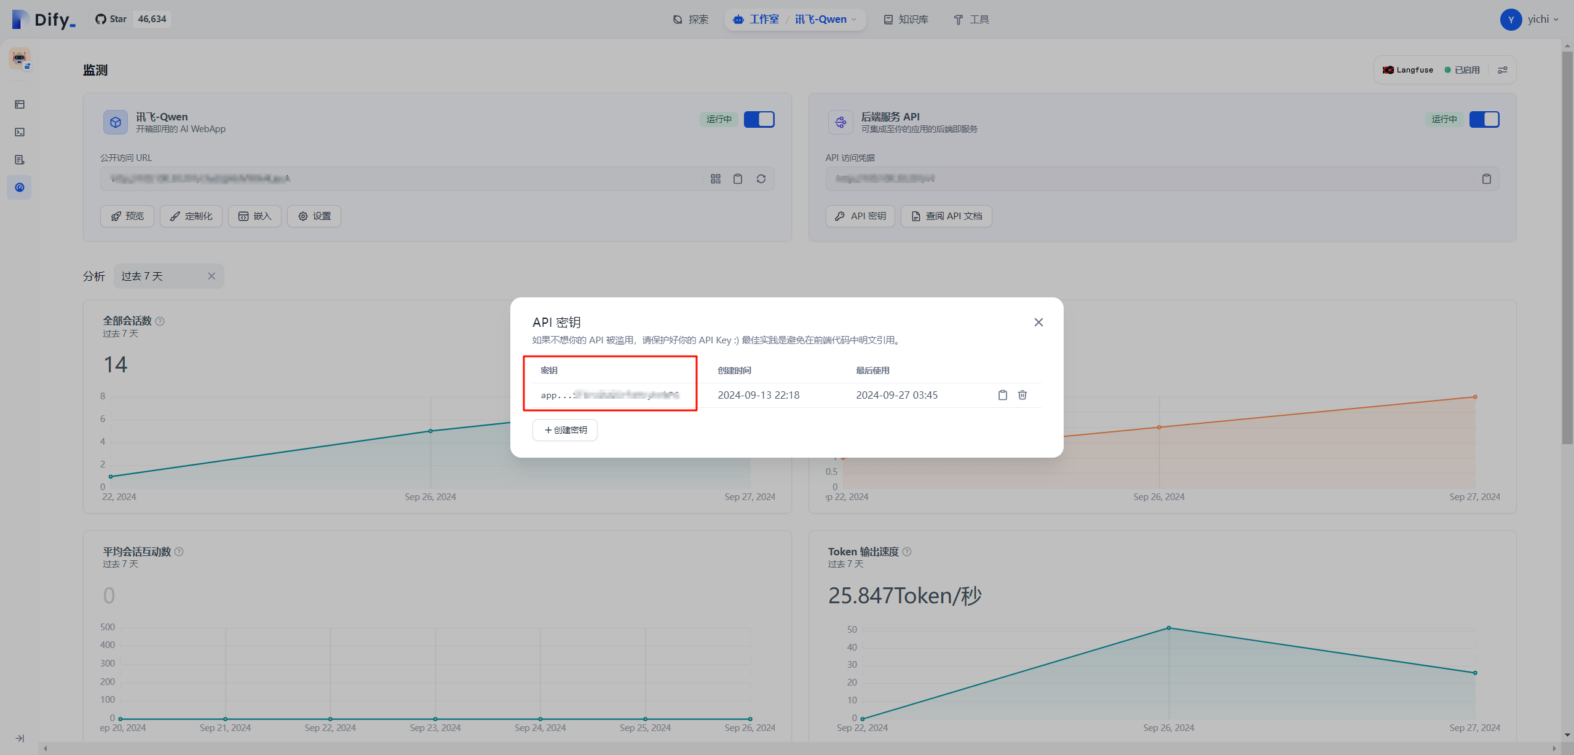Copy the public access URL
The width and height of the screenshot is (1574, 755).
738,179
